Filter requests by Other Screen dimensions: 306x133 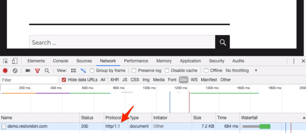click(226, 80)
